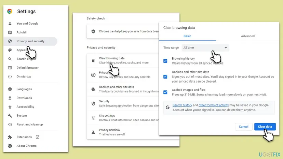Click the trash icon for Clear browsing data
This screenshot has width=283, height=159.
(x=93, y=61)
